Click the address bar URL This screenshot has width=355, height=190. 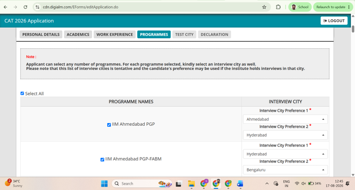[x=80, y=7]
